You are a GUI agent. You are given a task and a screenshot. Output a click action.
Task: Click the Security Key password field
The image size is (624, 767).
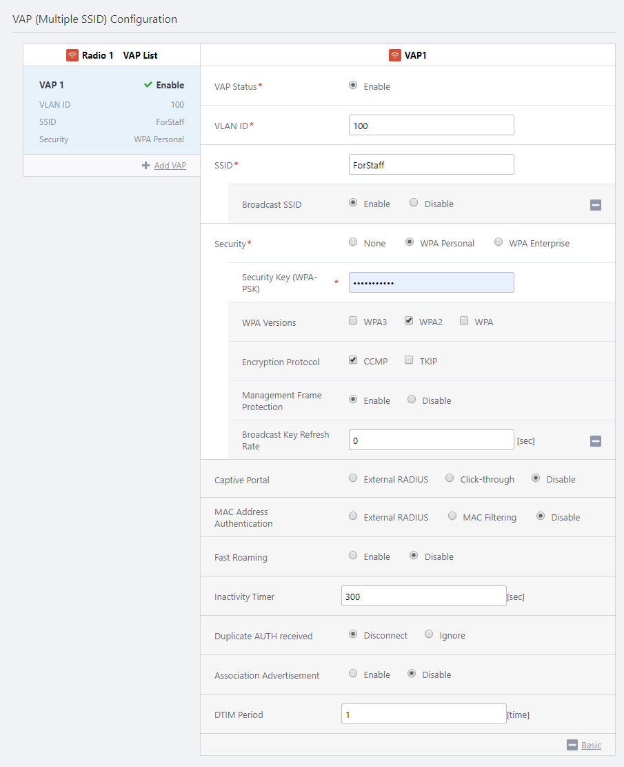431,283
